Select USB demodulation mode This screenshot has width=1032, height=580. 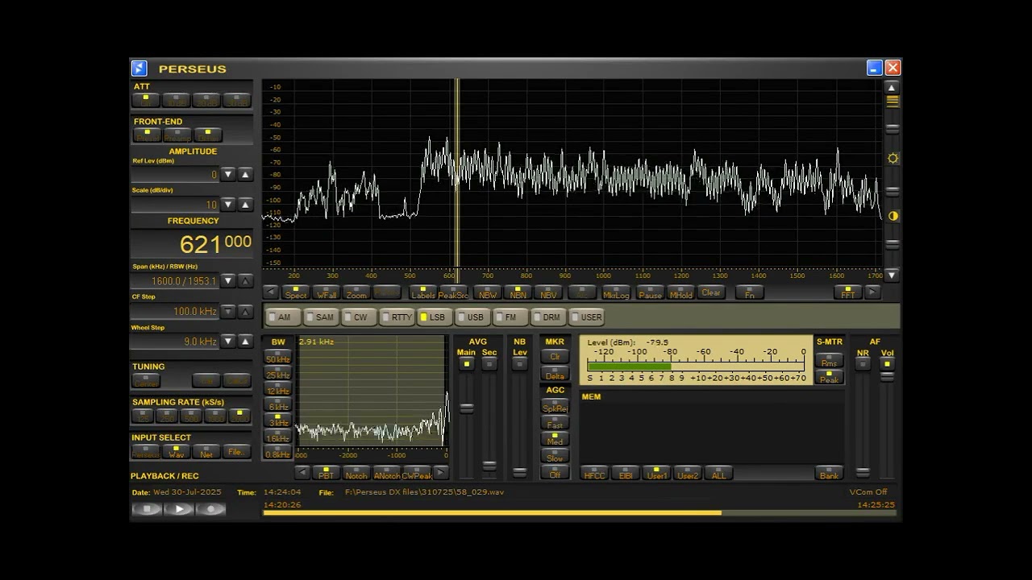pyautogui.click(x=471, y=317)
